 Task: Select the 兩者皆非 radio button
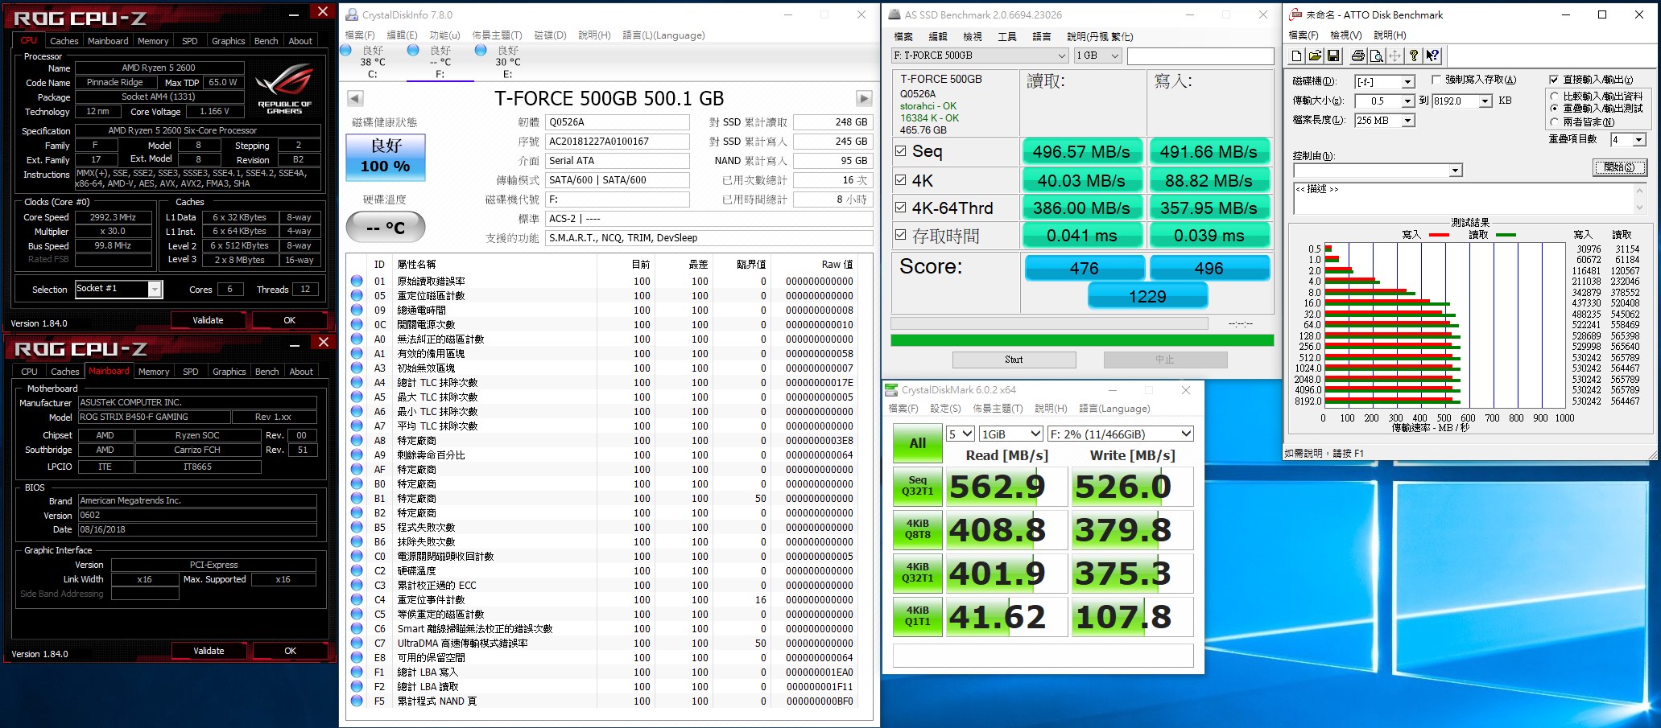click(1555, 122)
